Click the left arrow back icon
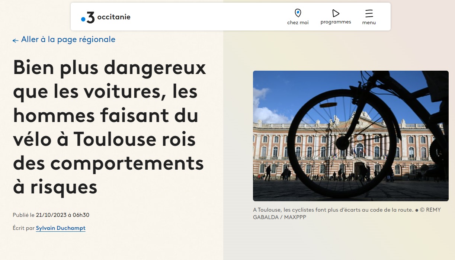Viewport: 455px width, 260px height. pos(15,40)
